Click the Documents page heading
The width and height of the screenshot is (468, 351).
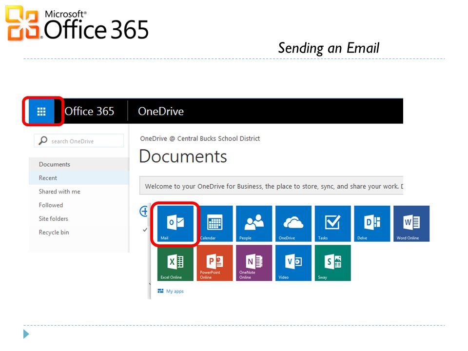[x=183, y=156]
